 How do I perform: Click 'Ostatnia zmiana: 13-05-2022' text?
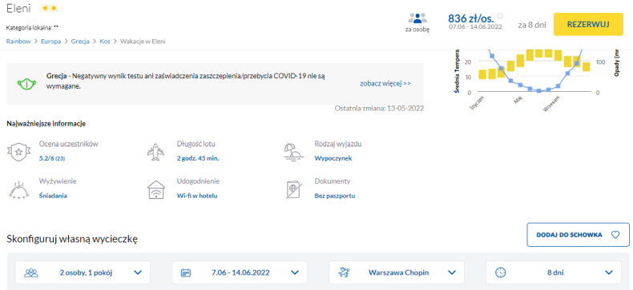point(380,109)
